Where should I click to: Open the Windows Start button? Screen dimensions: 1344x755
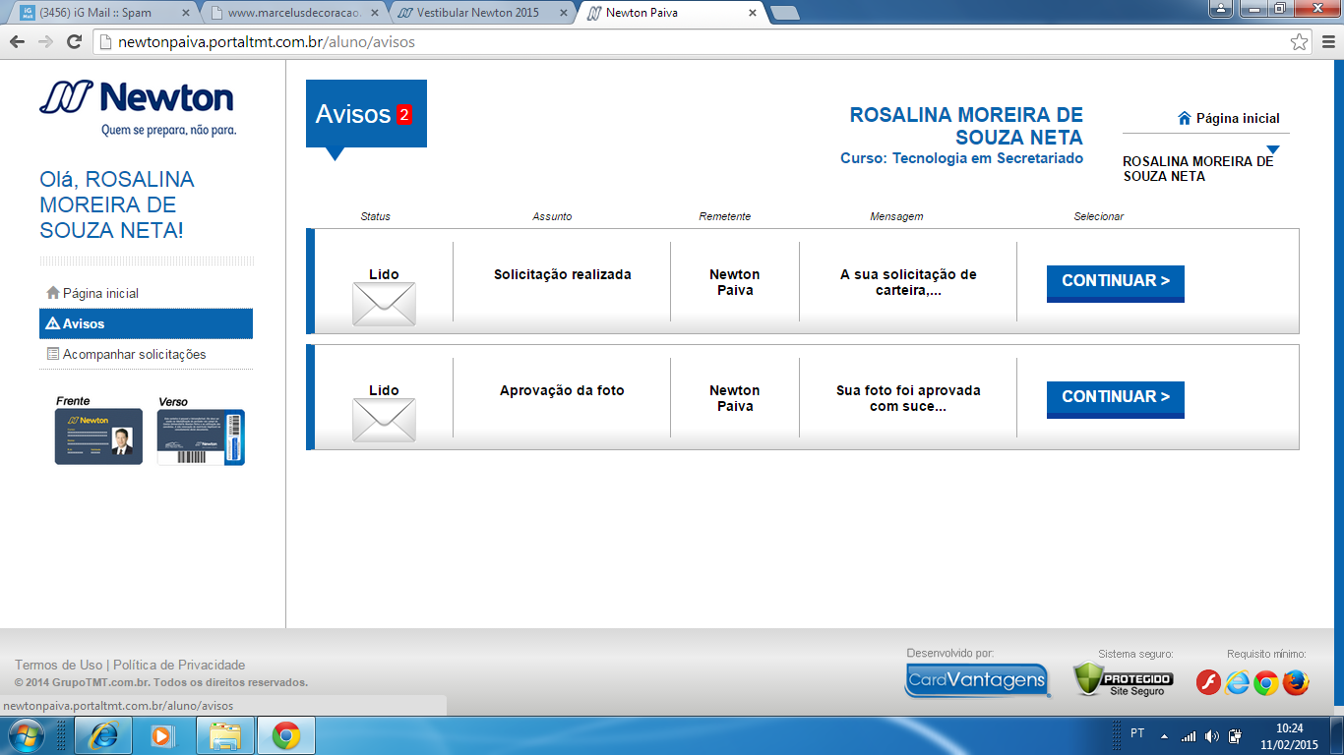click(x=26, y=735)
